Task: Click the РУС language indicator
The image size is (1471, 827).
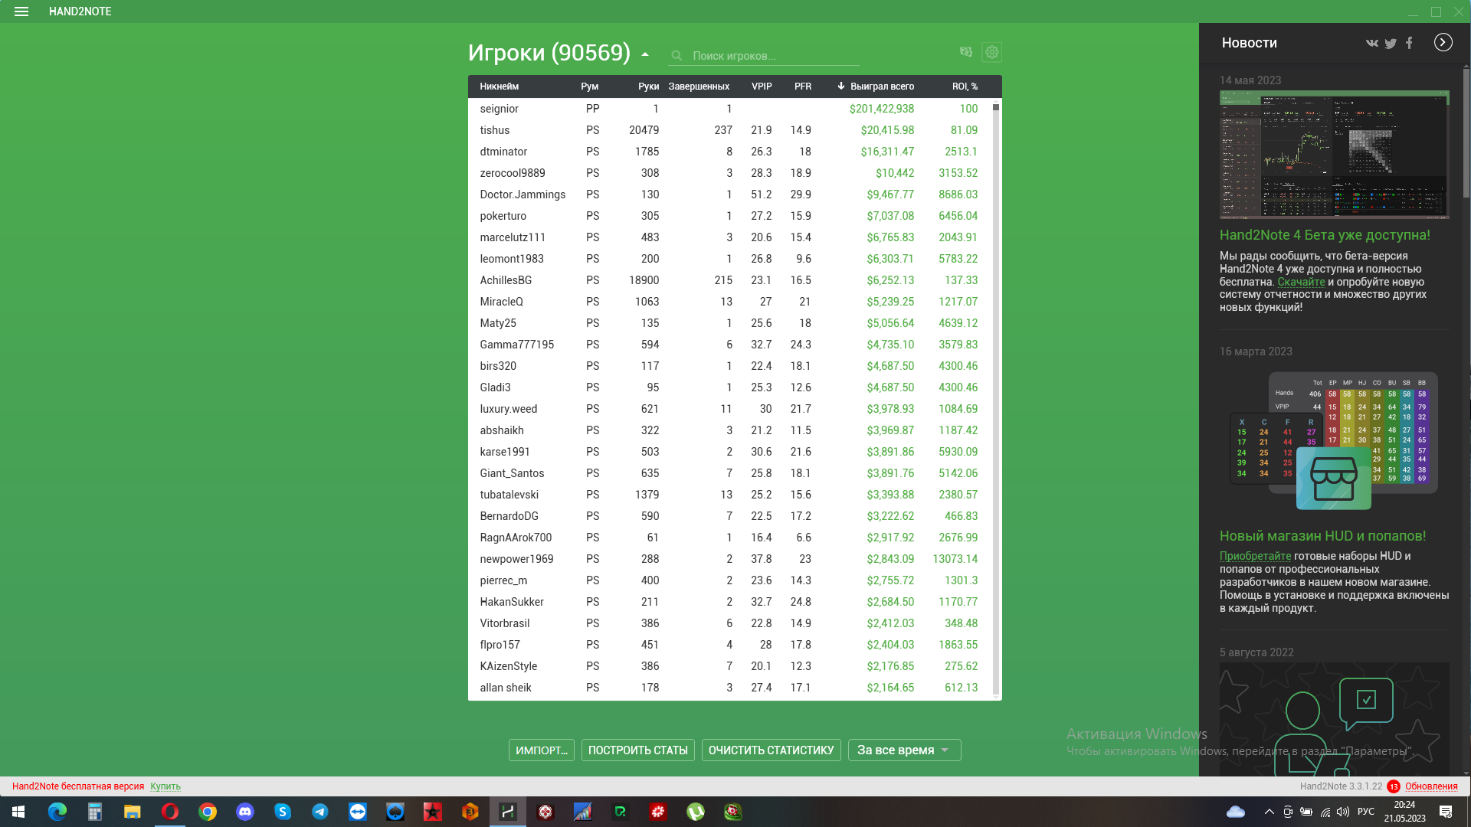Action: click(1365, 812)
